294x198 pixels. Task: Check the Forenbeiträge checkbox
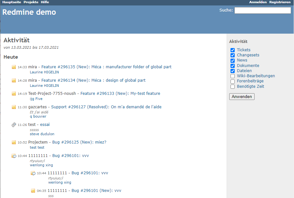pyautogui.click(x=232, y=81)
